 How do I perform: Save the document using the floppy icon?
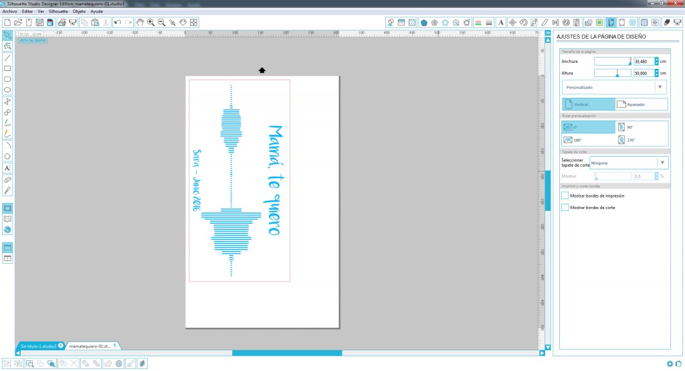[39, 22]
